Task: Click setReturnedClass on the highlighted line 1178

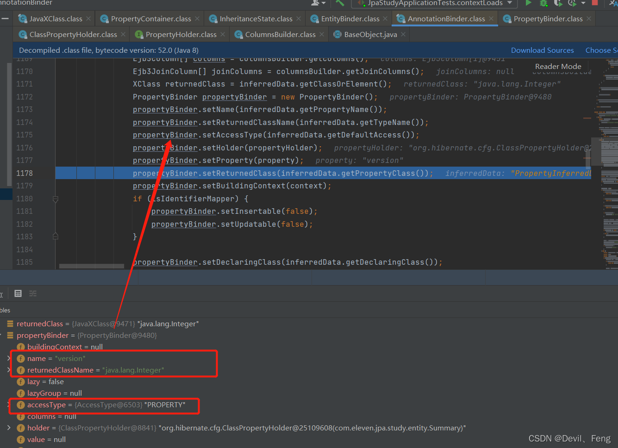Action: click(239, 173)
